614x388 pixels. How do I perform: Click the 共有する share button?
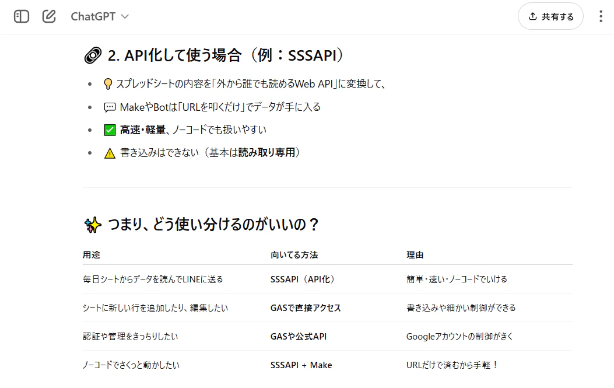click(550, 16)
